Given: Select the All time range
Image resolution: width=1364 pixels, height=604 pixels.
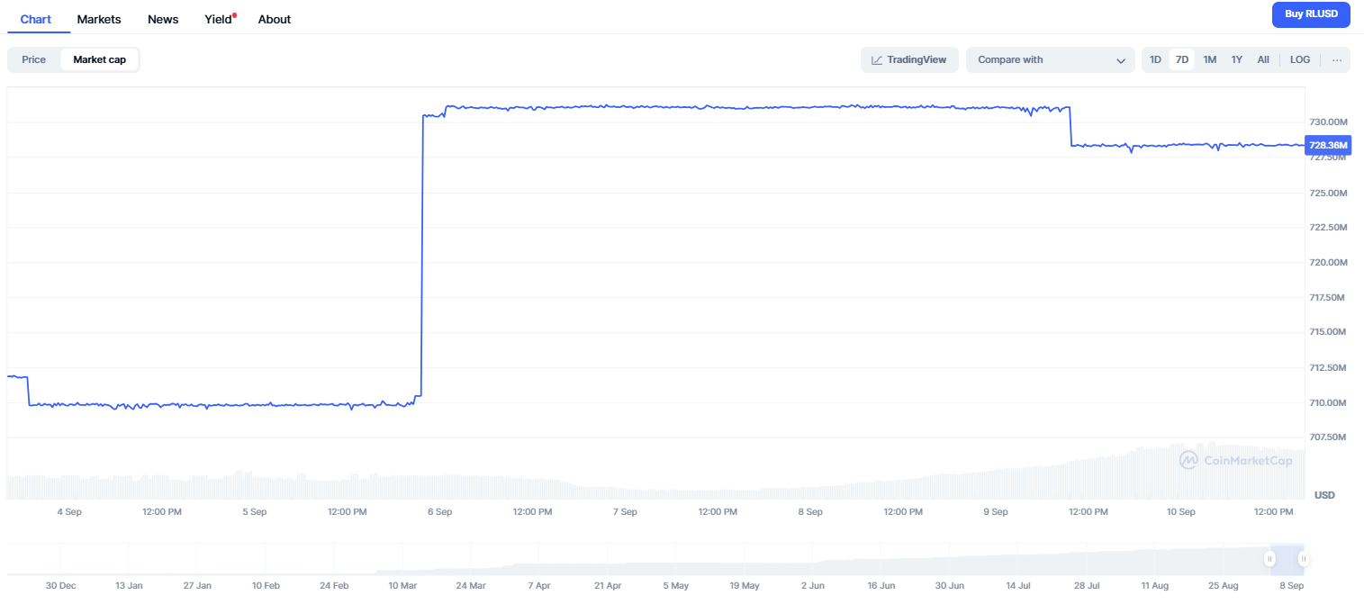Looking at the screenshot, I should [1263, 59].
